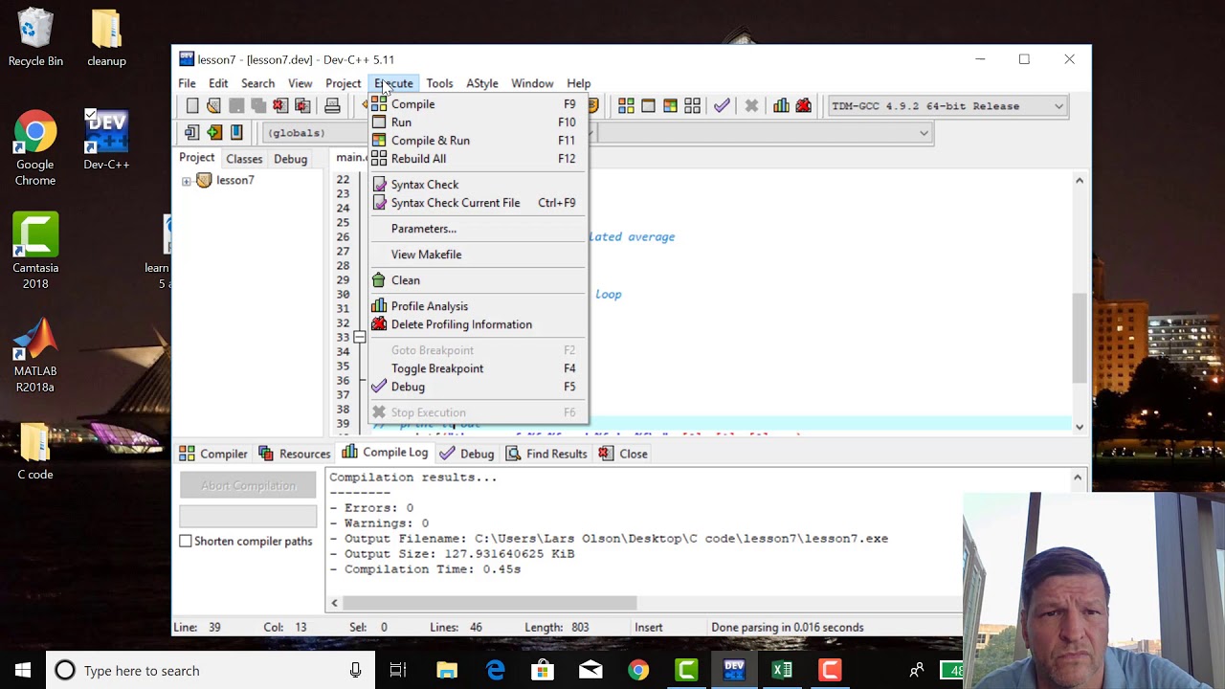This screenshot has width=1225, height=689.
Task: Select Rebuild All menu entry
Action: tap(479, 159)
